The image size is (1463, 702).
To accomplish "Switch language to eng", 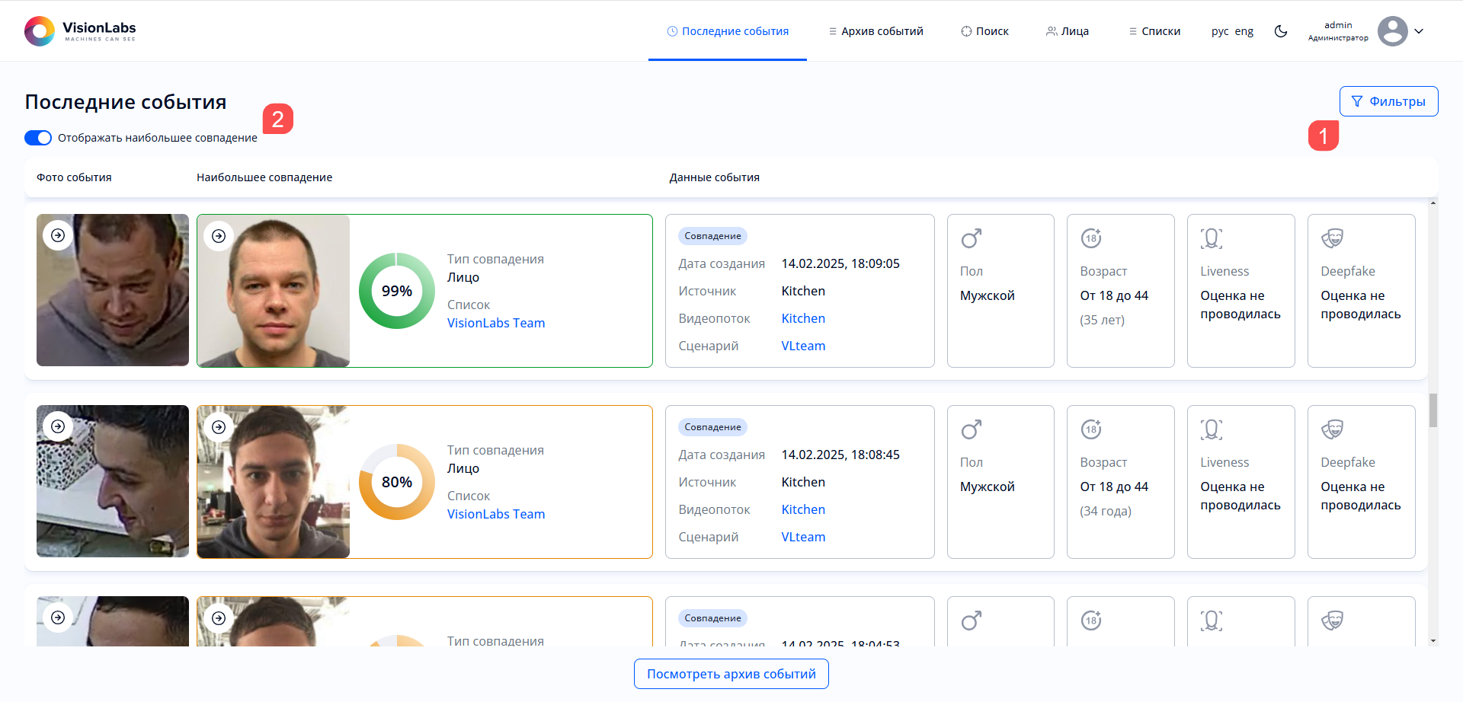I will point(1244,31).
